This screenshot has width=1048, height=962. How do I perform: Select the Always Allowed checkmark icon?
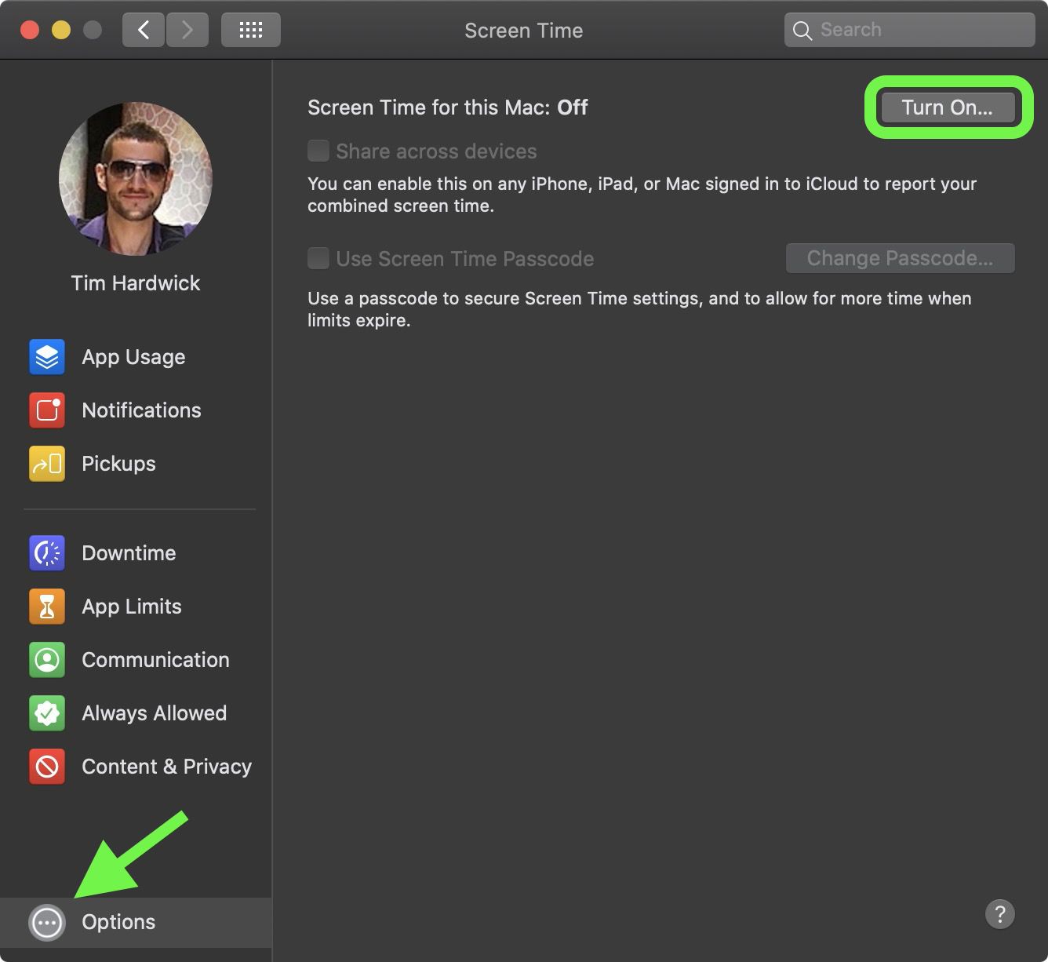pos(46,713)
